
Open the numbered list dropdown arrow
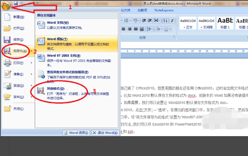point(131,21)
